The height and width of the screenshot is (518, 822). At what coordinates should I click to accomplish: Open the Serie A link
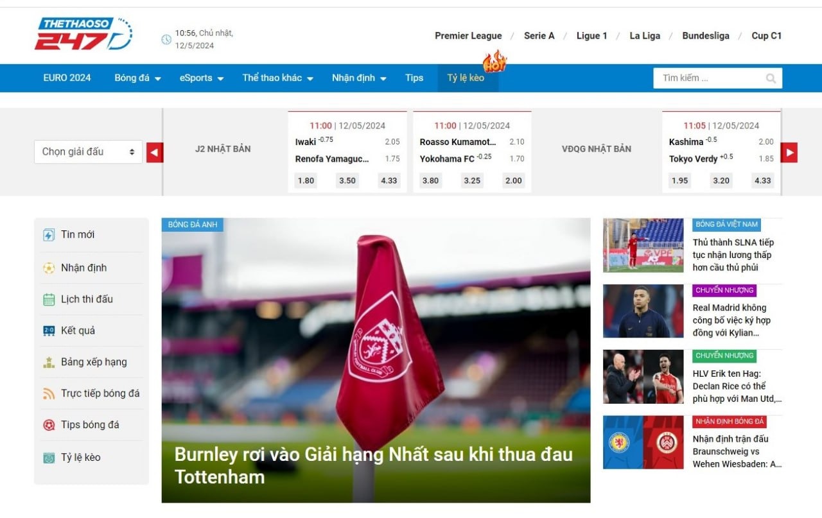pyautogui.click(x=539, y=36)
